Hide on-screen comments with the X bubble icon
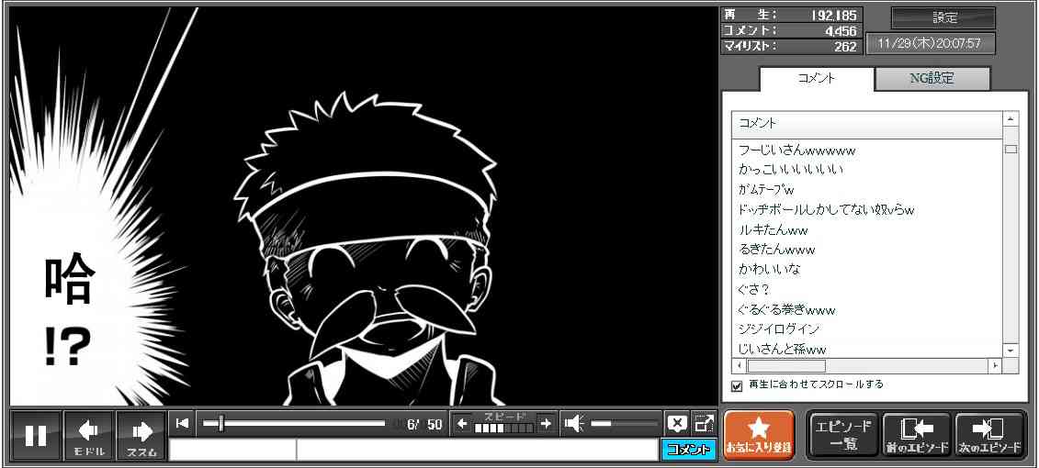1039x468 pixels. [x=677, y=423]
